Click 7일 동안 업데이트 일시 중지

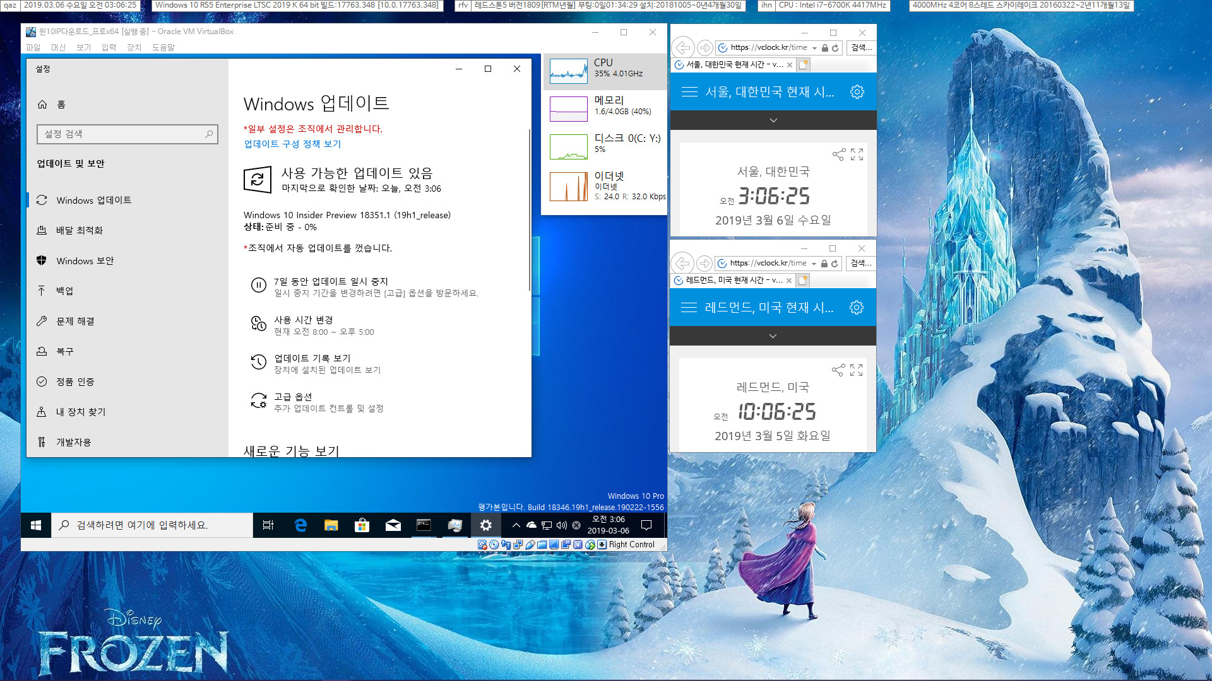click(331, 281)
